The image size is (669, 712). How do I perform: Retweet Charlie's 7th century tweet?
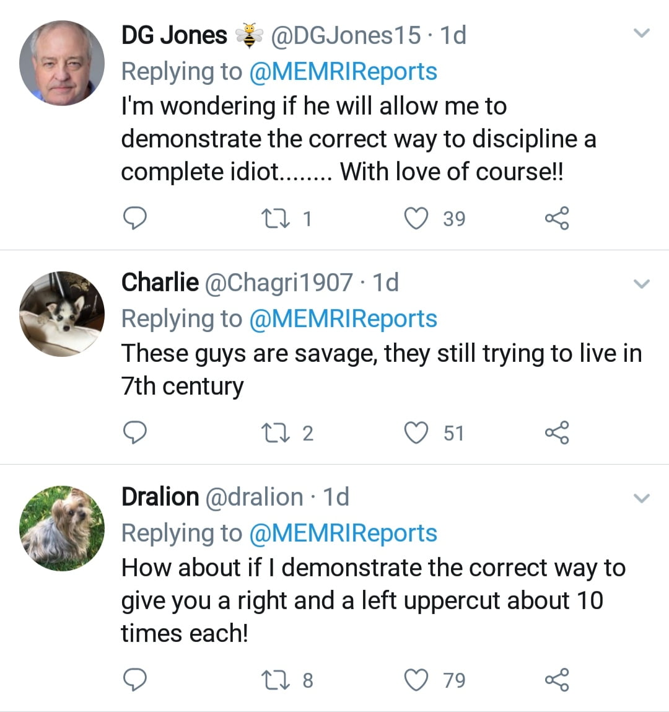coord(272,433)
